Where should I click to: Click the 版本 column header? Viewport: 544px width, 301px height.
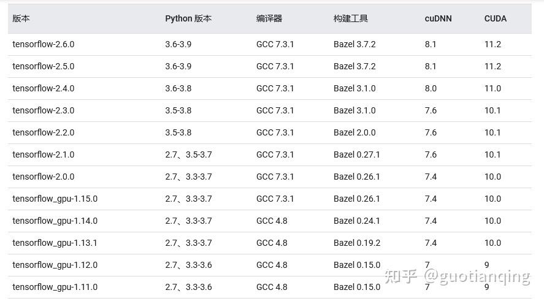tap(21, 18)
